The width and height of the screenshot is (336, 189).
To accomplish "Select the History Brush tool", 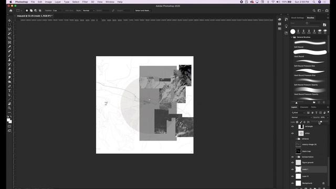I will (x=9, y=64).
